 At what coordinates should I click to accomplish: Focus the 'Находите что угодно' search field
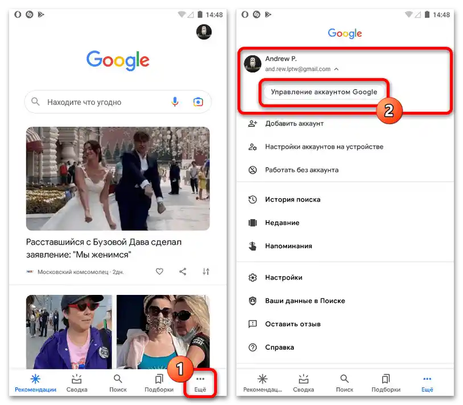[118, 102]
